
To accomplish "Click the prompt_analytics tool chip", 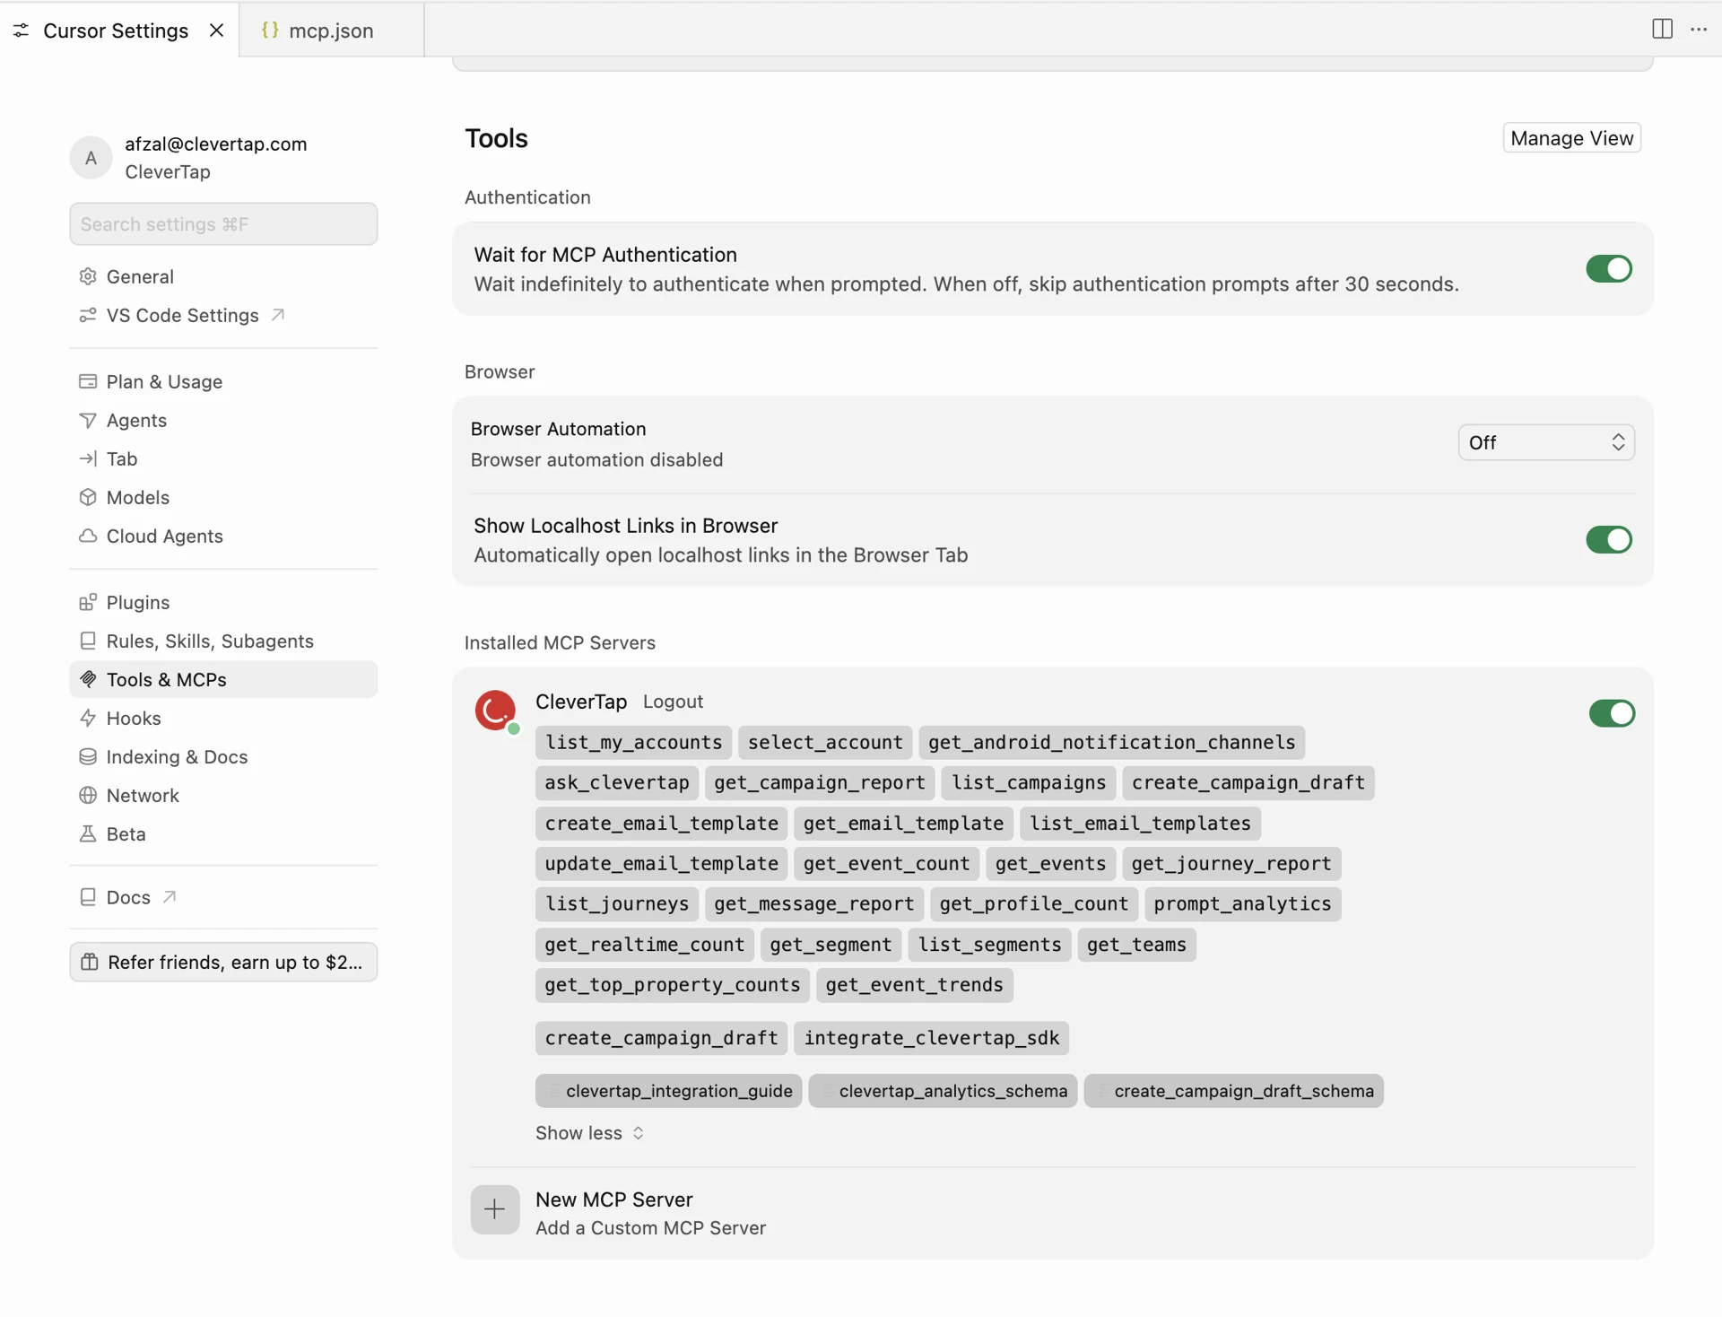I will click(x=1242, y=903).
